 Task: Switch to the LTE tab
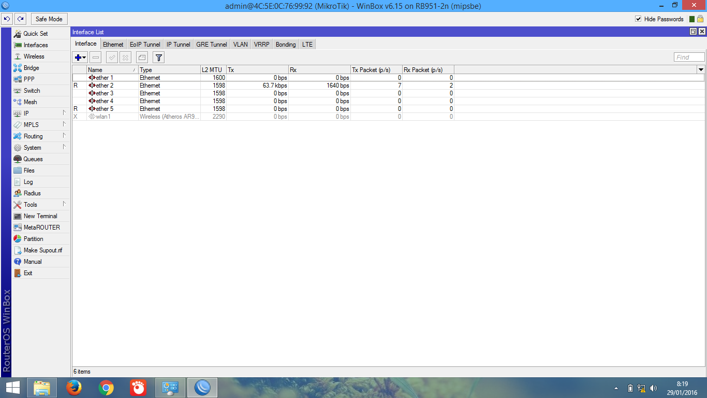pyautogui.click(x=307, y=45)
